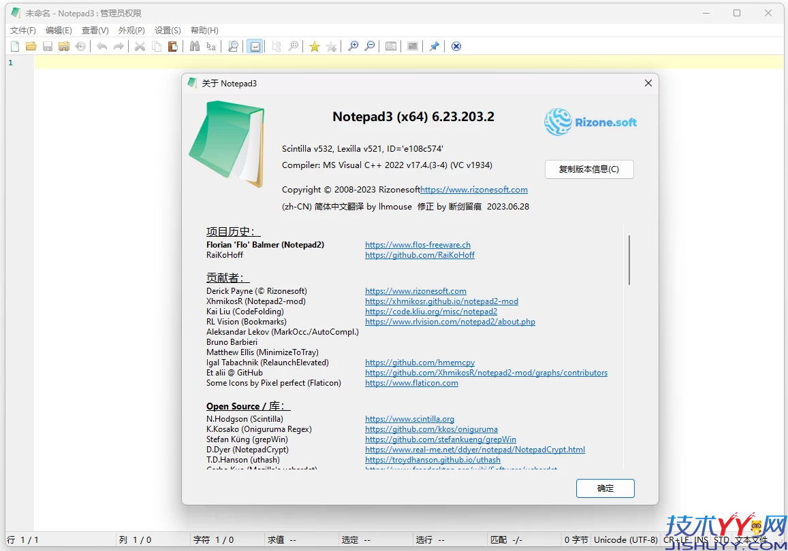788x551 pixels.
Task: Select the Find binoculars icon
Action: 195,46
